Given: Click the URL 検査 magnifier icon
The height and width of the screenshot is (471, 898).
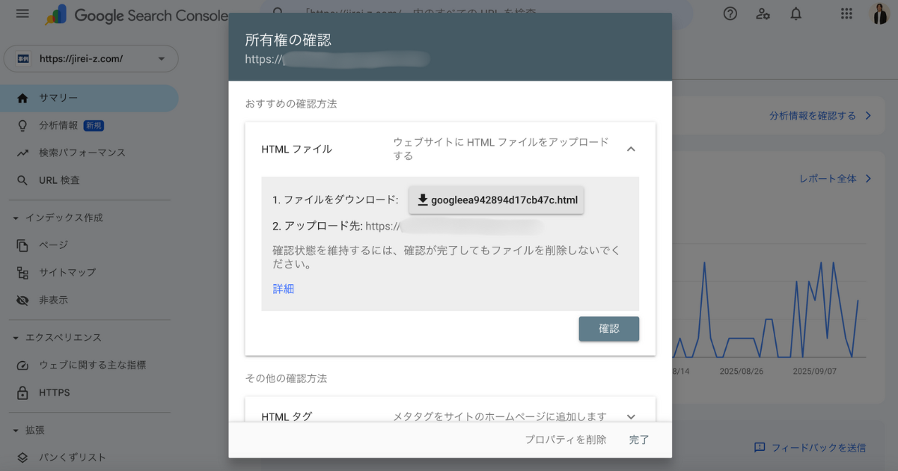Looking at the screenshot, I should tap(22, 180).
